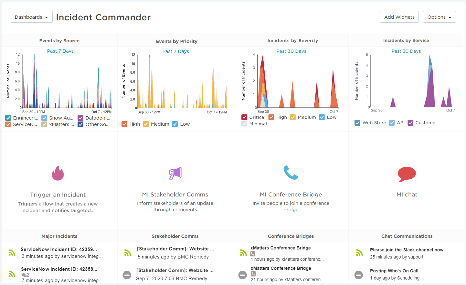466x285 pixels.
Task: Click the Past 30 Days link in Incidents by Severity
Action: point(291,51)
